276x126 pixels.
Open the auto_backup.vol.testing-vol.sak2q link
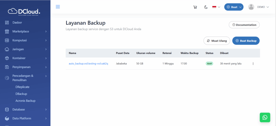click(88, 64)
